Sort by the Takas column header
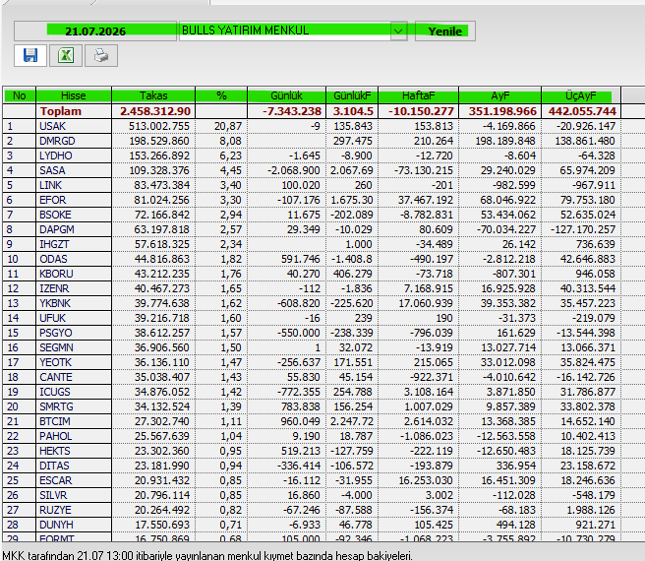Viewport: 645px width, 561px height. pos(153,95)
